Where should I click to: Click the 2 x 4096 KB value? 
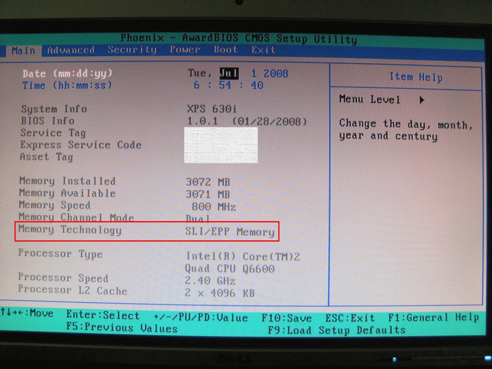pyautogui.click(x=219, y=293)
